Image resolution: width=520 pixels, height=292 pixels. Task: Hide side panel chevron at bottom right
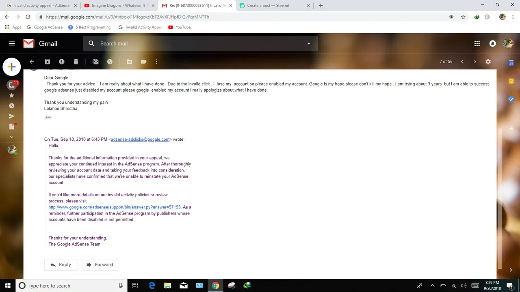(511, 270)
